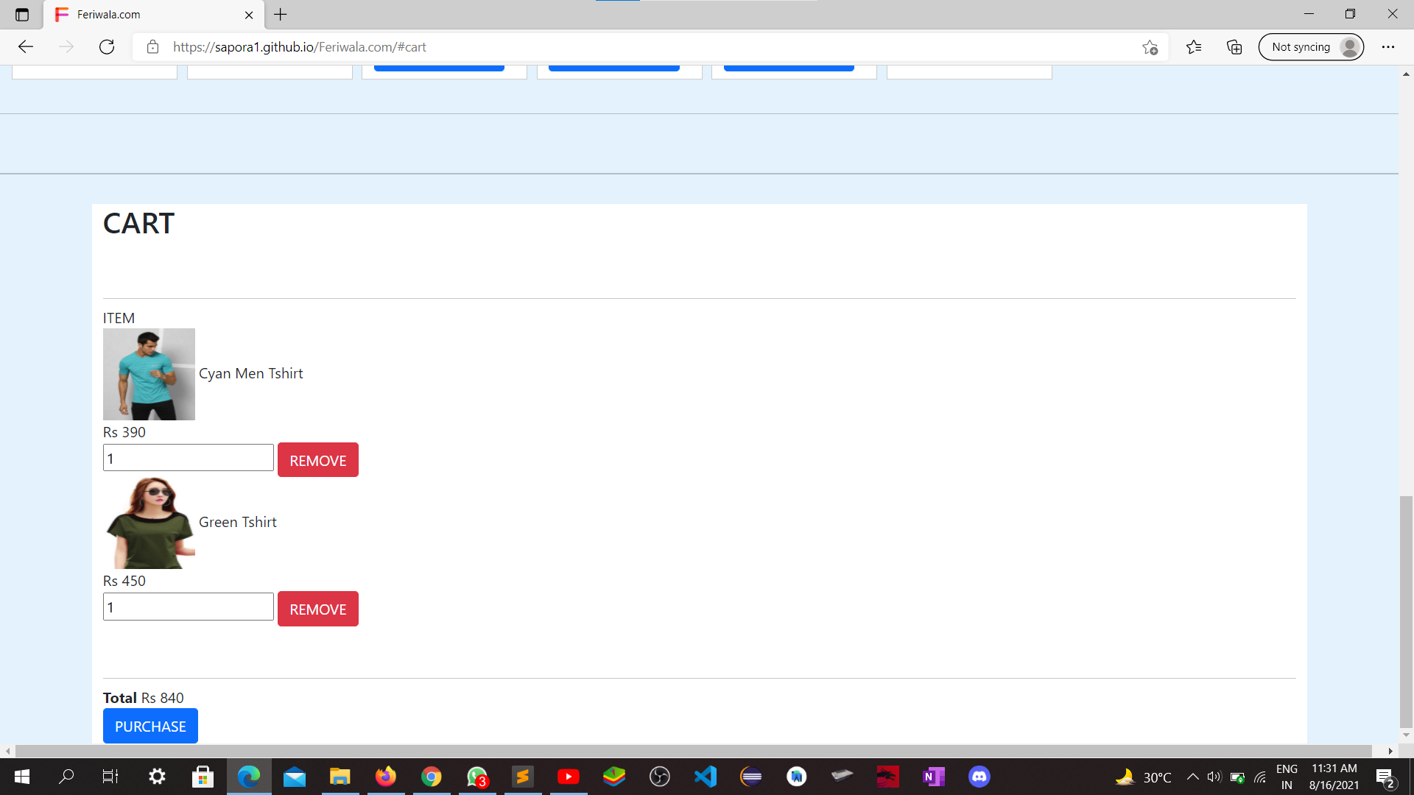1414x795 pixels.
Task: Open a new browser tab
Action: pyautogui.click(x=281, y=15)
